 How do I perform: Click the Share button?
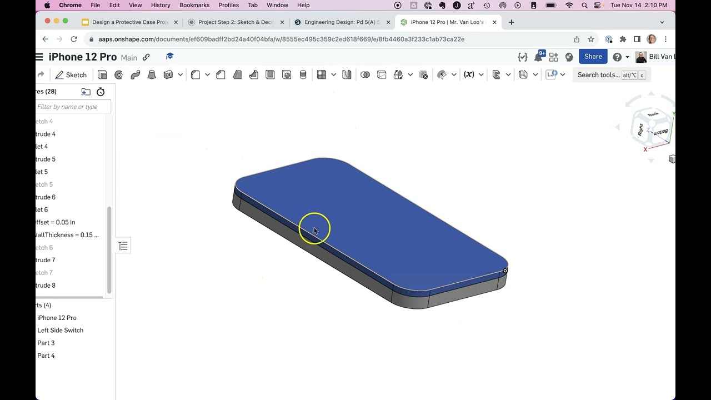pos(593,57)
